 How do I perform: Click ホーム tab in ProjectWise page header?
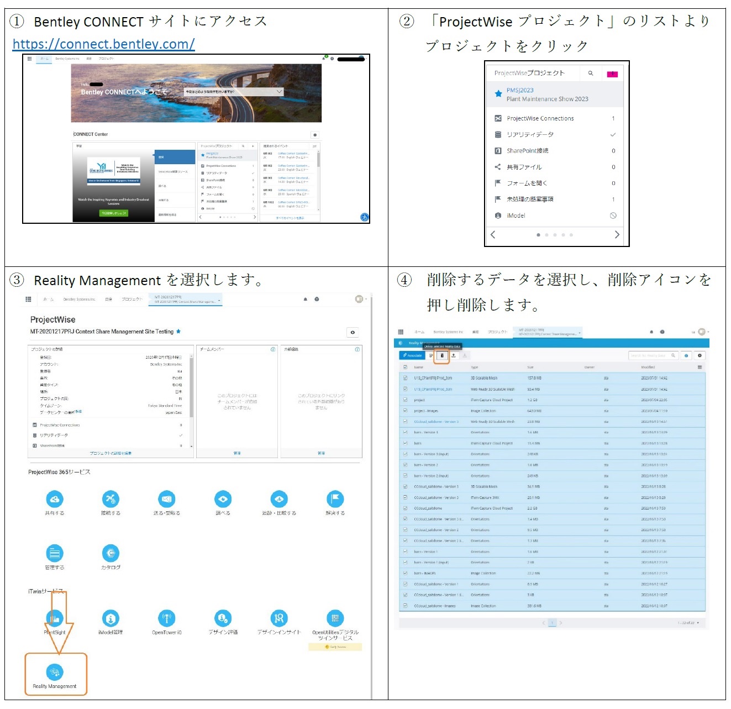point(48,299)
